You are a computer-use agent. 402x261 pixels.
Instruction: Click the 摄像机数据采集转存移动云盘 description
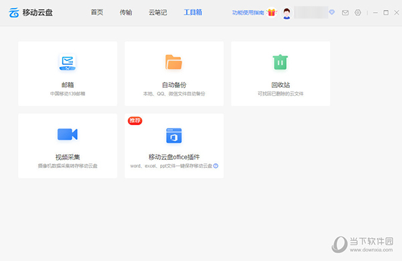[68, 166]
